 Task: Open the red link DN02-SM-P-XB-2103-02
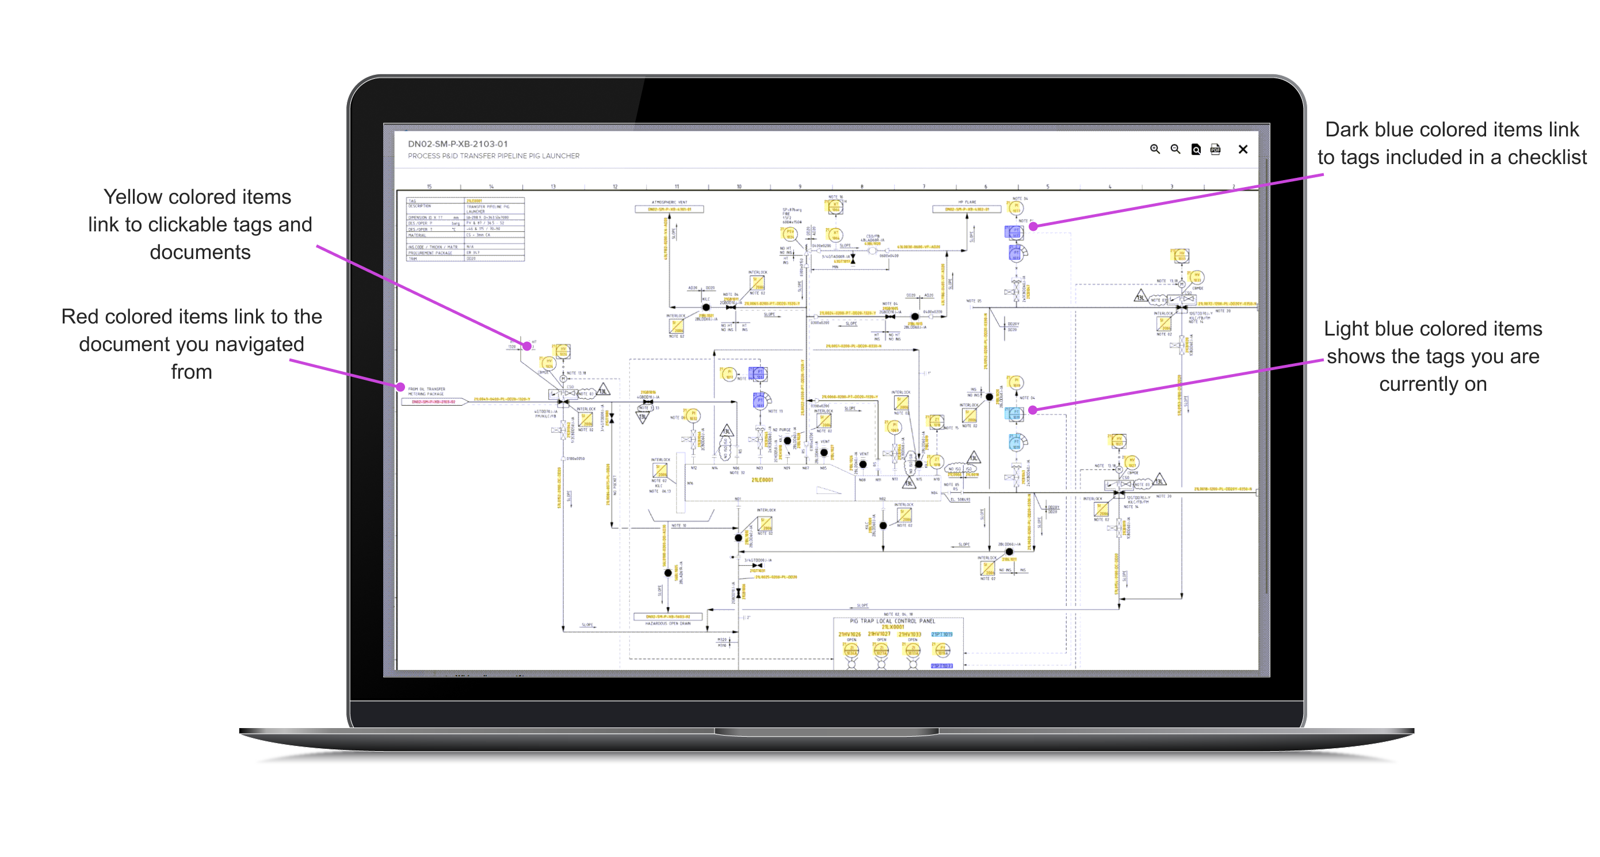tap(434, 402)
